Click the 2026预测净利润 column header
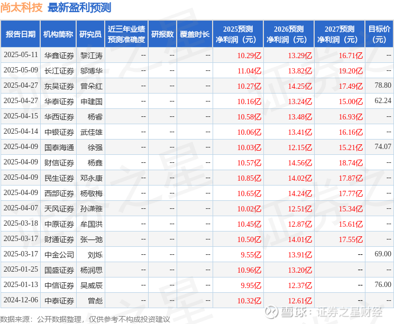Viewport: 394px width, 324px height. pyautogui.click(x=289, y=34)
